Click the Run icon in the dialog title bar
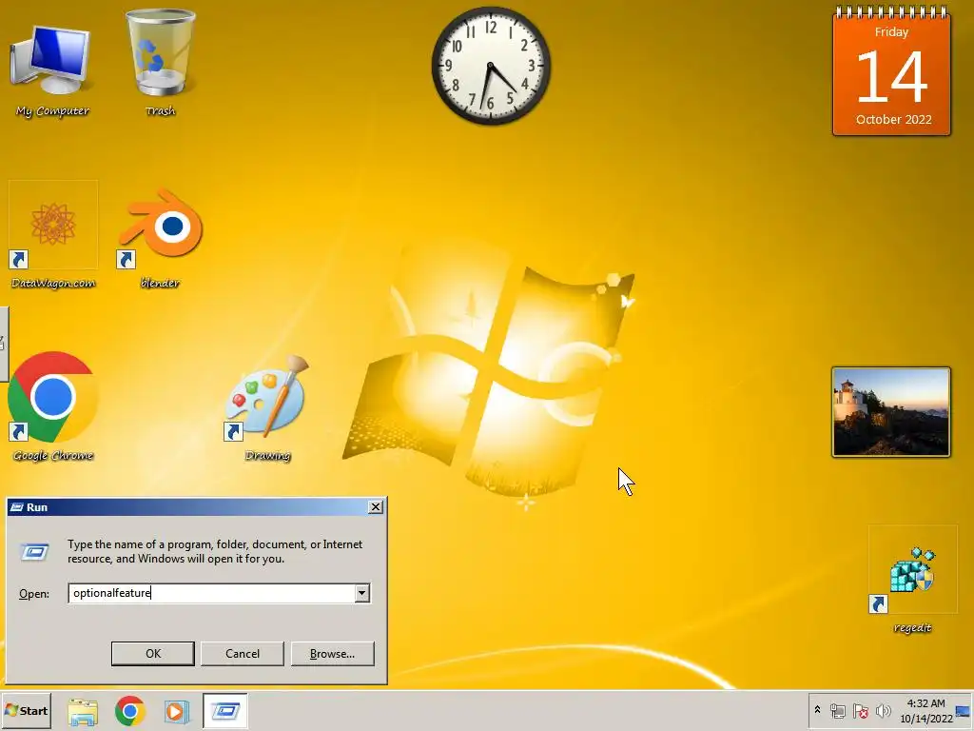Screen dimensions: 974x731 pos(17,507)
